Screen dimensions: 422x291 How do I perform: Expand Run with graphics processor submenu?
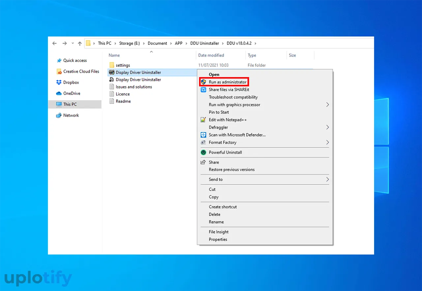click(327, 104)
